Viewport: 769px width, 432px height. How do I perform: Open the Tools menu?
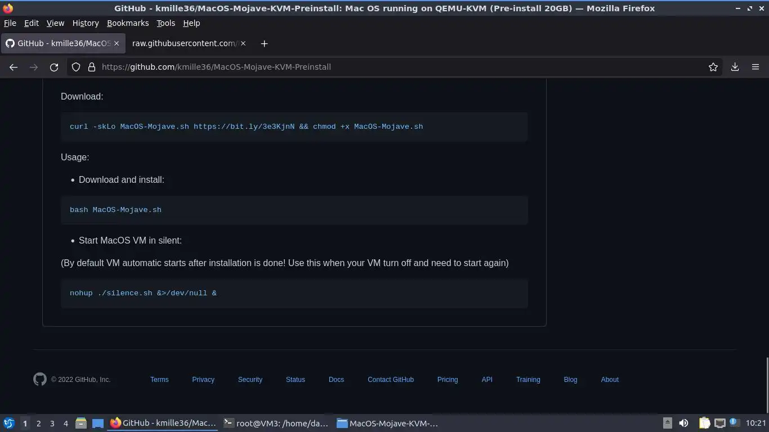pyautogui.click(x=166, y=23)
